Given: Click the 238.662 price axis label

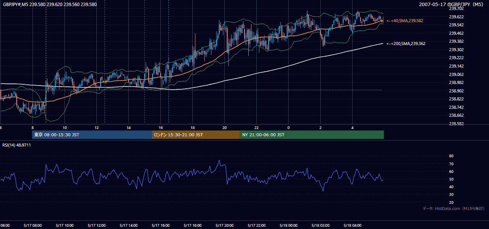Looking at the screenshot, I should 456,115.
